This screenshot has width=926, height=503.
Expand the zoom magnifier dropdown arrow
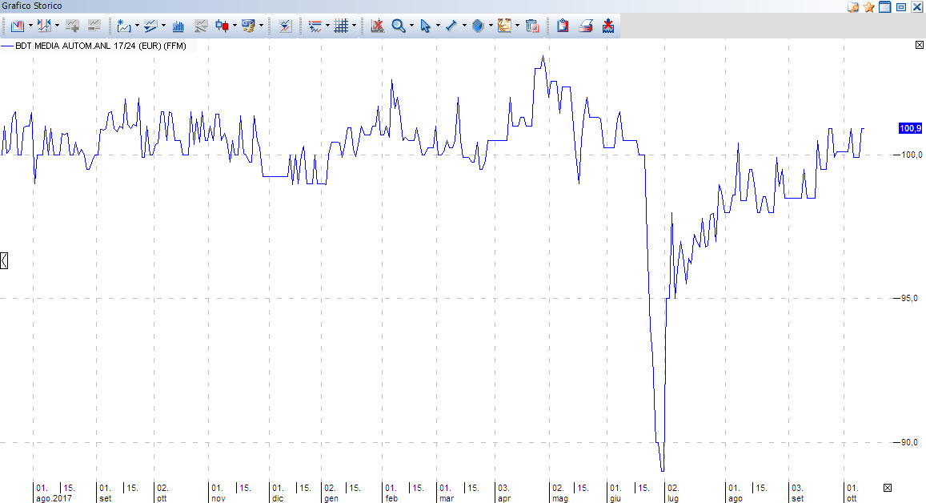[x=411, y=26]
